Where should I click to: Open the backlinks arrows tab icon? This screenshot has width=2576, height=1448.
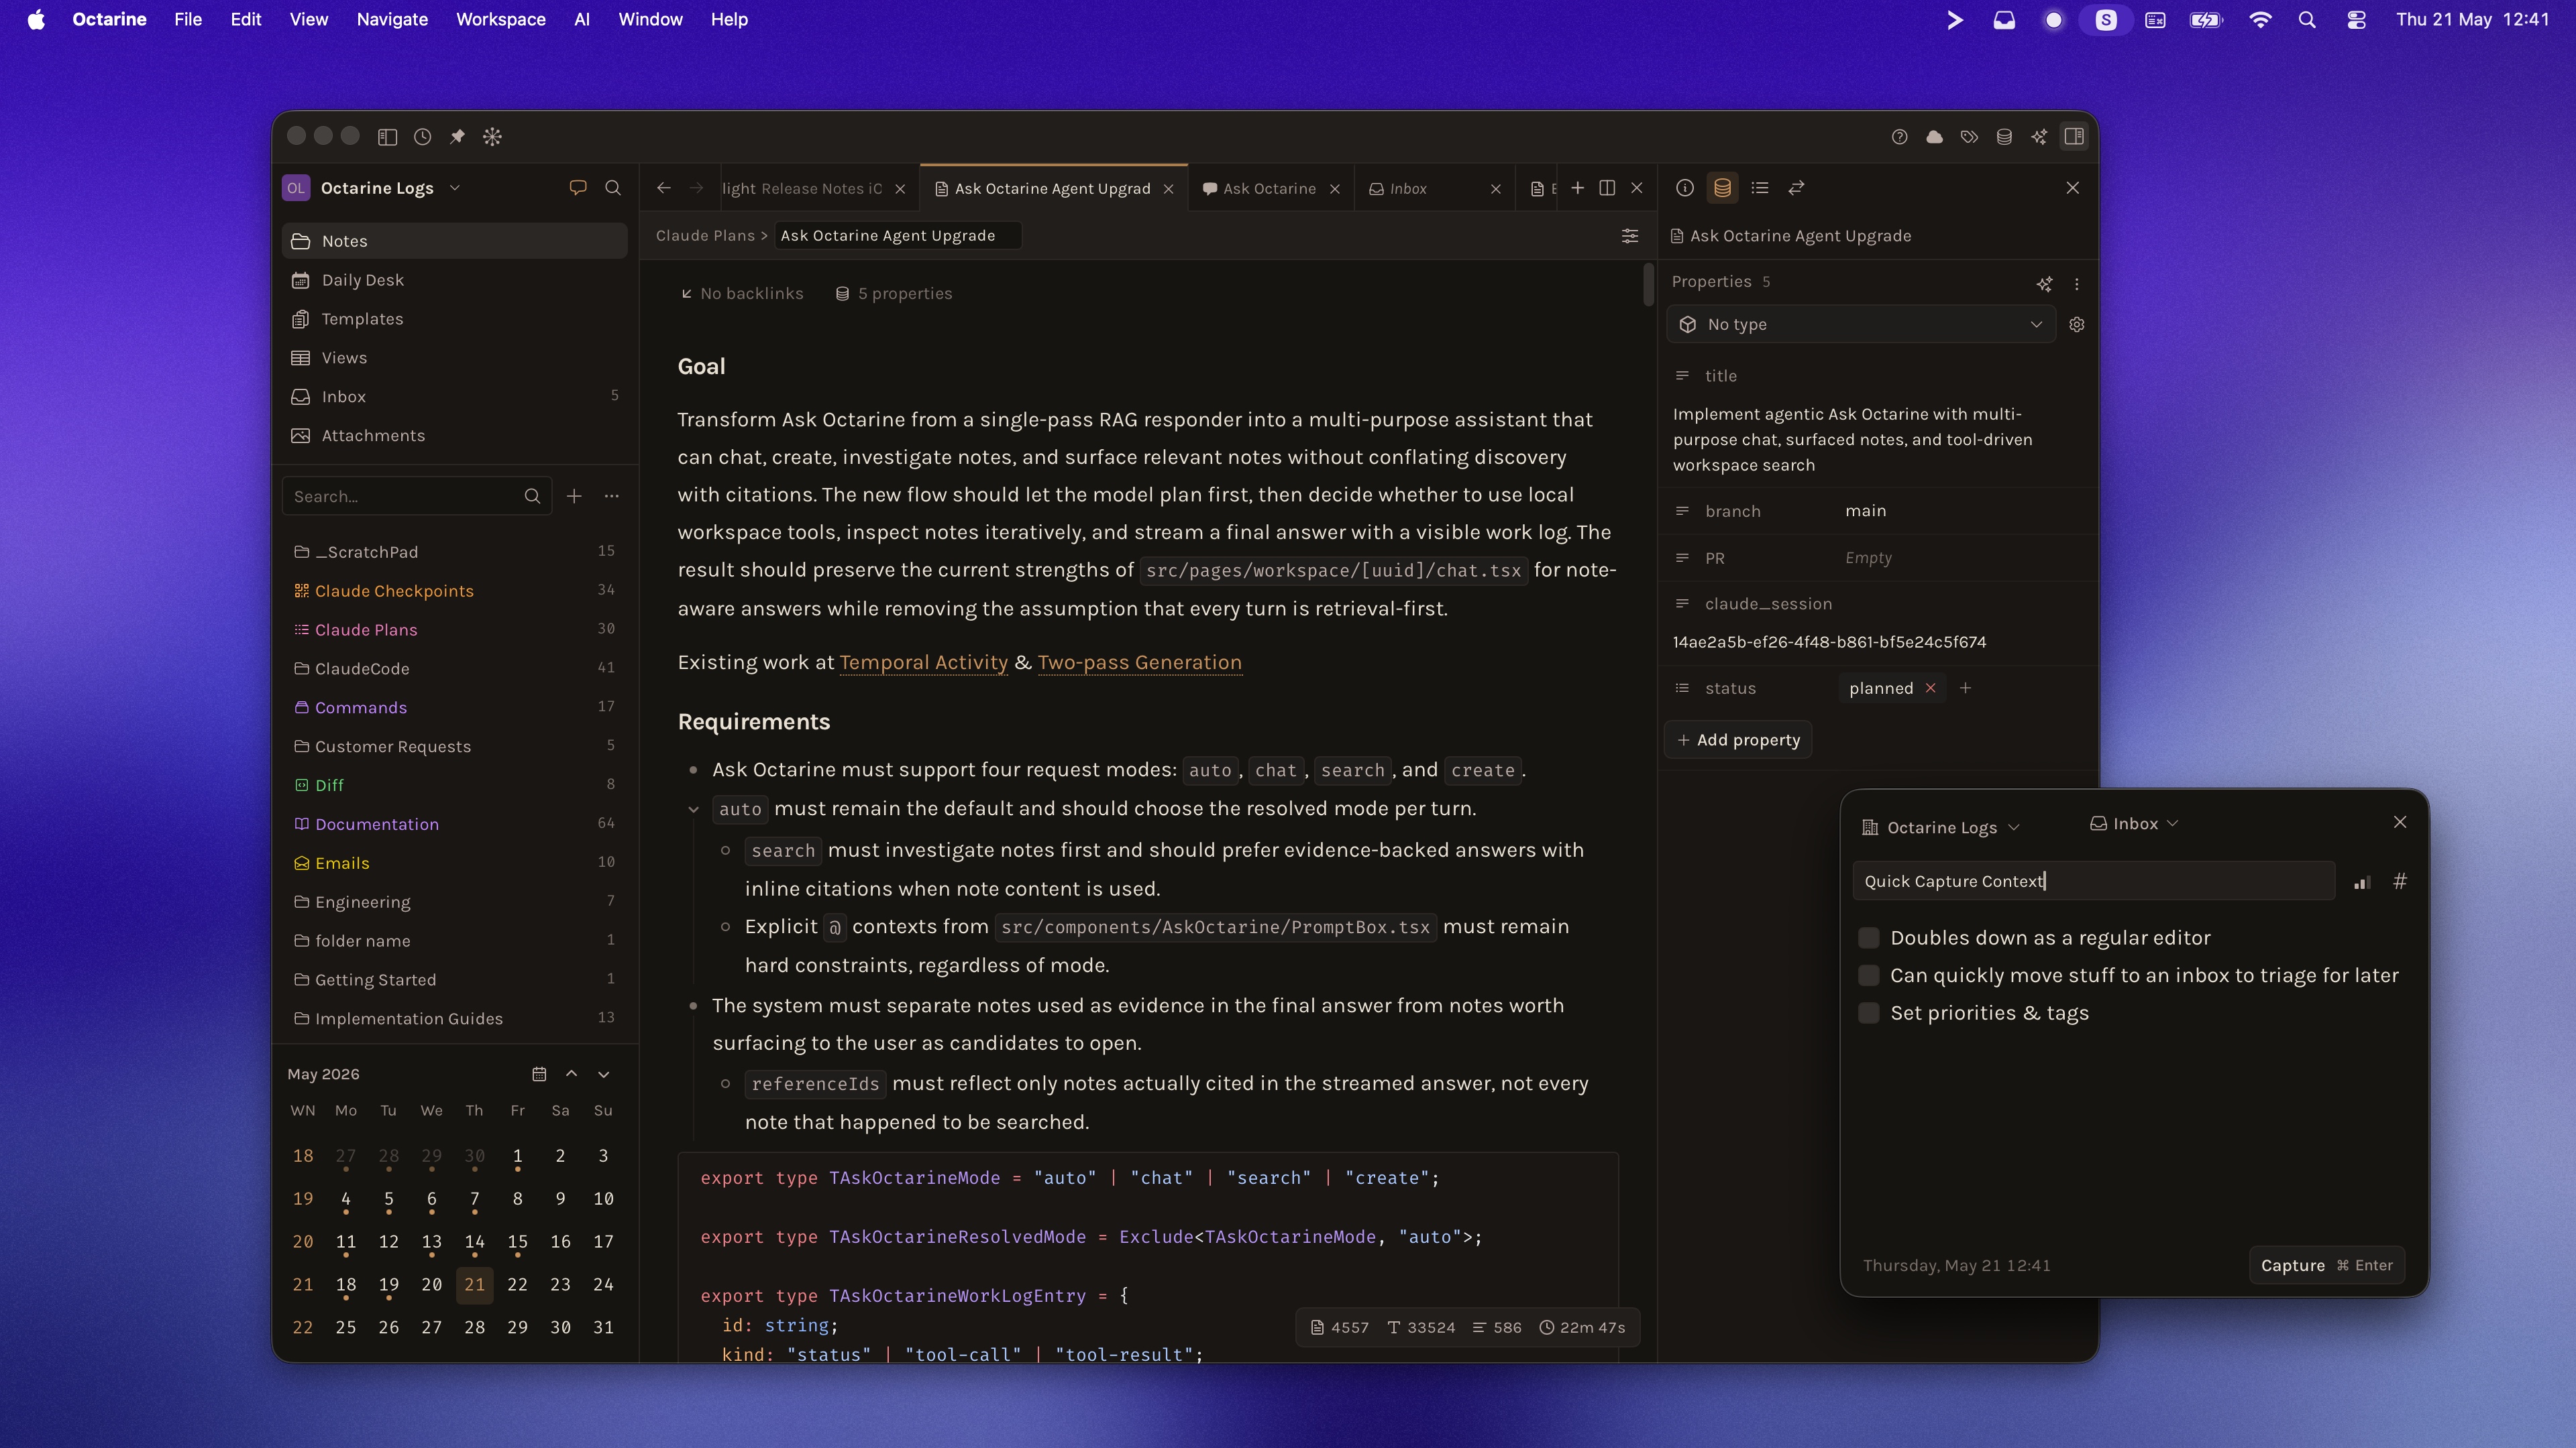[x=1797, y=188]
